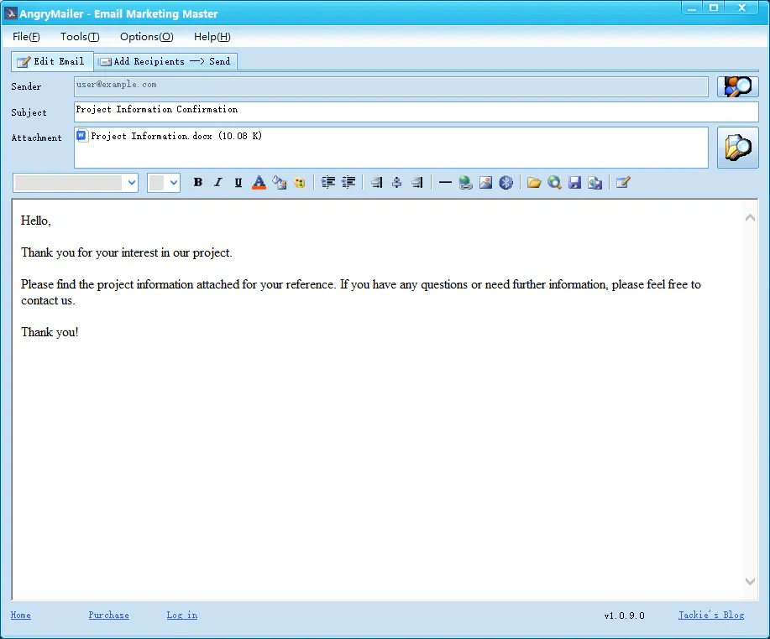The height and width of the screenshot is (639, 770).
Task: Follow the Home link
Action: pos(21,615)
